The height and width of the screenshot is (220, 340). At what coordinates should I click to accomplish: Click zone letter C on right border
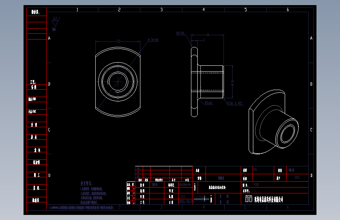pos(311,130)
